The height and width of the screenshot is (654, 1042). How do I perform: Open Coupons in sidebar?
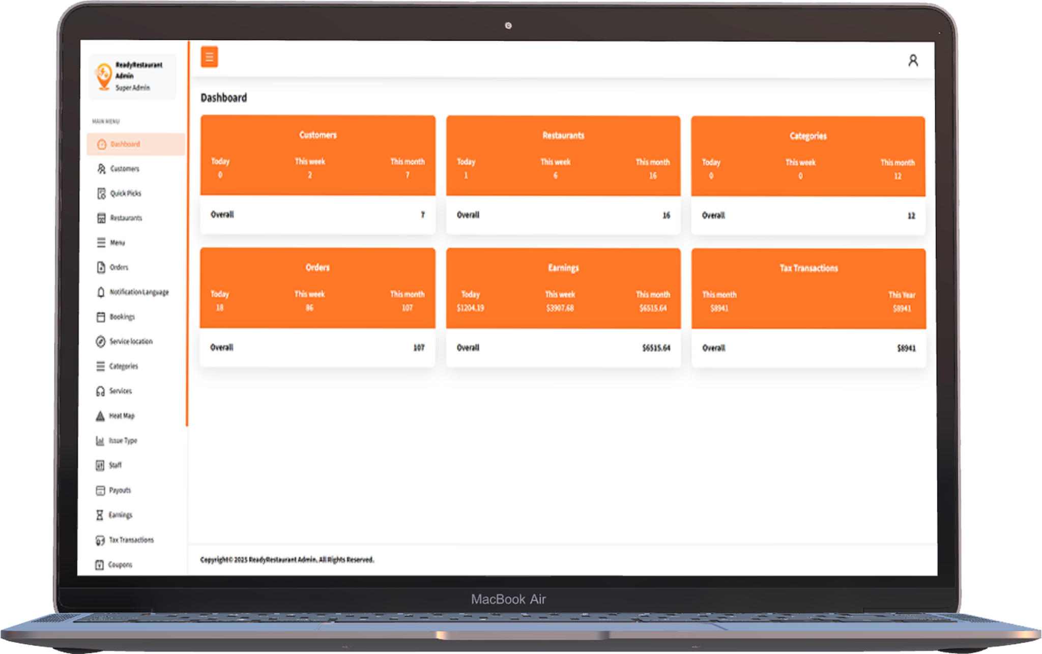(120, 564)
